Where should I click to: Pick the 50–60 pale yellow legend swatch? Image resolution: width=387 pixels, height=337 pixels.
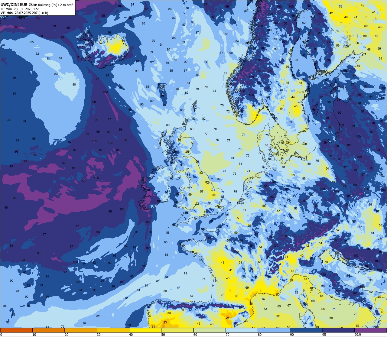point(177,330)
